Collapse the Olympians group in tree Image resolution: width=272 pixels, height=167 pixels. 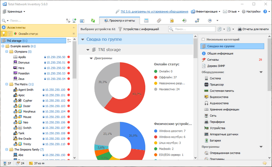(x=7, y=51)
